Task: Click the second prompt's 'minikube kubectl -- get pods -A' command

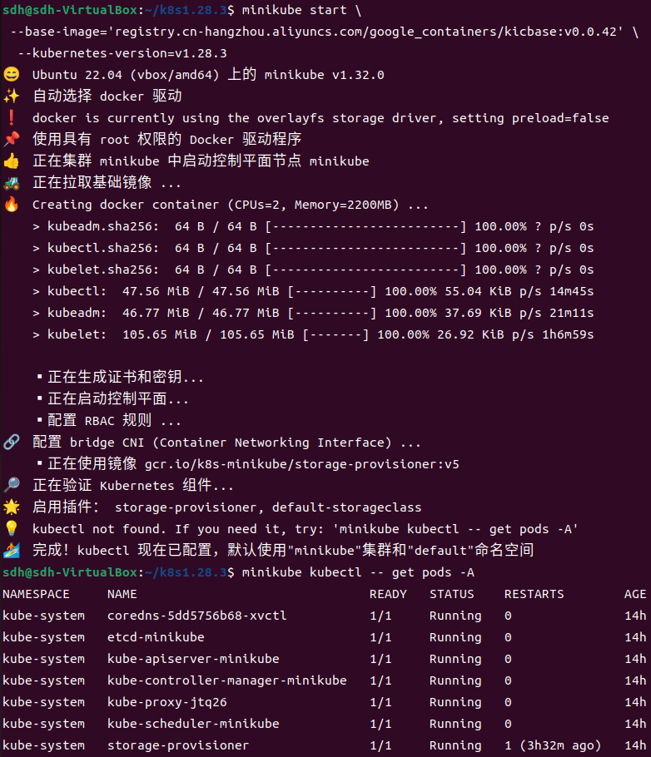Action: coord(358,572)
